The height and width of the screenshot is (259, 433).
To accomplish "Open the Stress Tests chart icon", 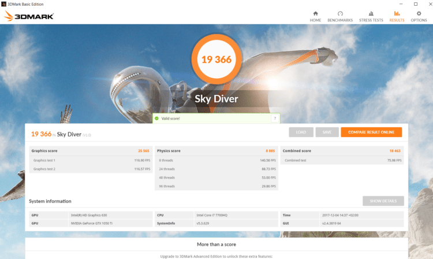I will click(371, 13).
